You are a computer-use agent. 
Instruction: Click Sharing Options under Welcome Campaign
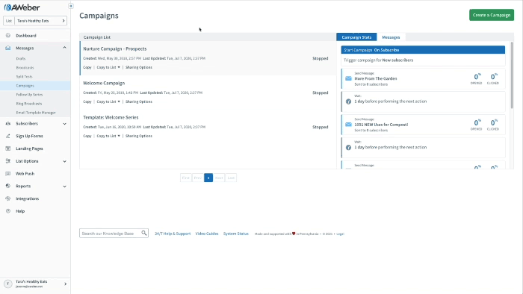[x=139, y=101]
